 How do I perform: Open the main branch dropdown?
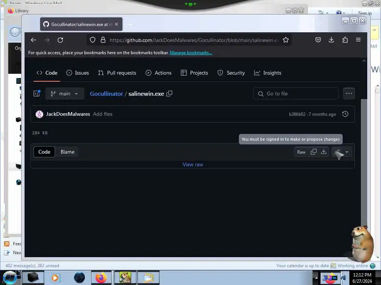65,94
